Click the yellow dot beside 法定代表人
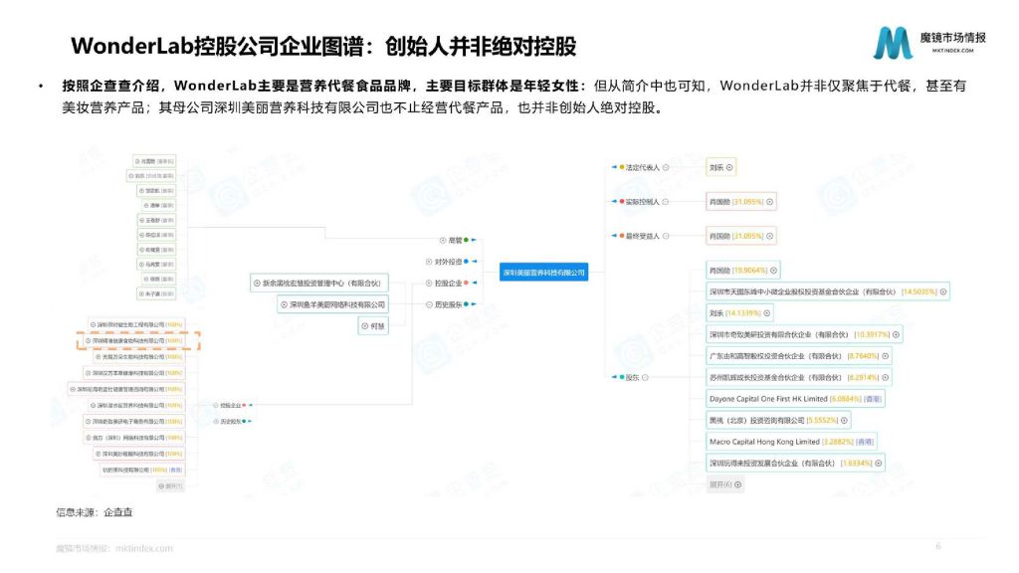This screenshot has height=573, width=1019. point(622,167)
